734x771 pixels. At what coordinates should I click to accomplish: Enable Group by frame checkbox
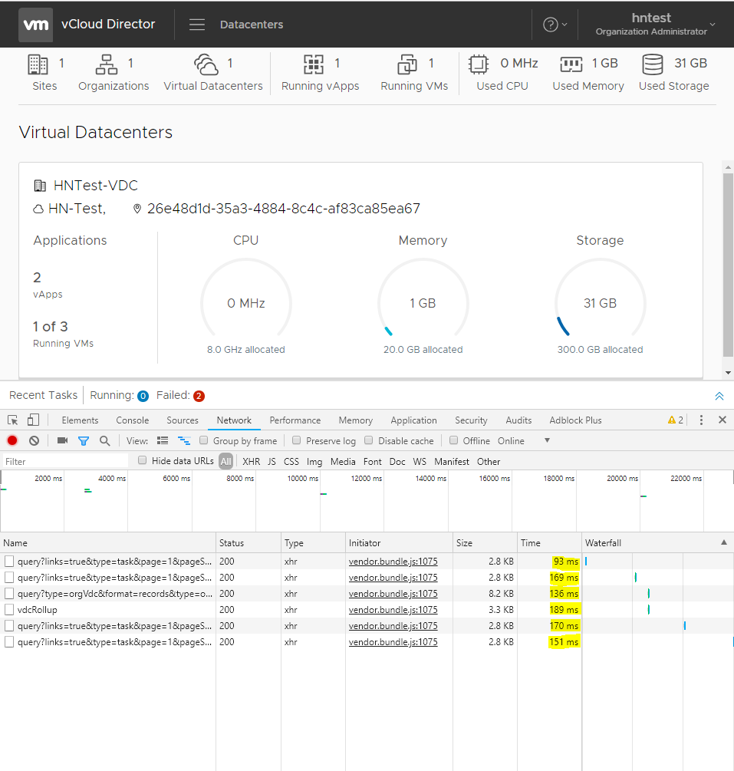pos(203,440)
